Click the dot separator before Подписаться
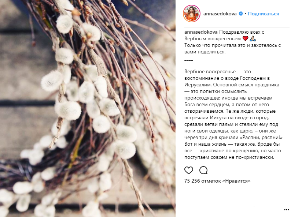The image size is (291, 217). click(245, 14)
